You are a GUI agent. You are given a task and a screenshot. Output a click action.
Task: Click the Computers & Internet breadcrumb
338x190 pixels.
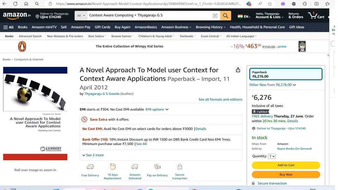[29, 59]
